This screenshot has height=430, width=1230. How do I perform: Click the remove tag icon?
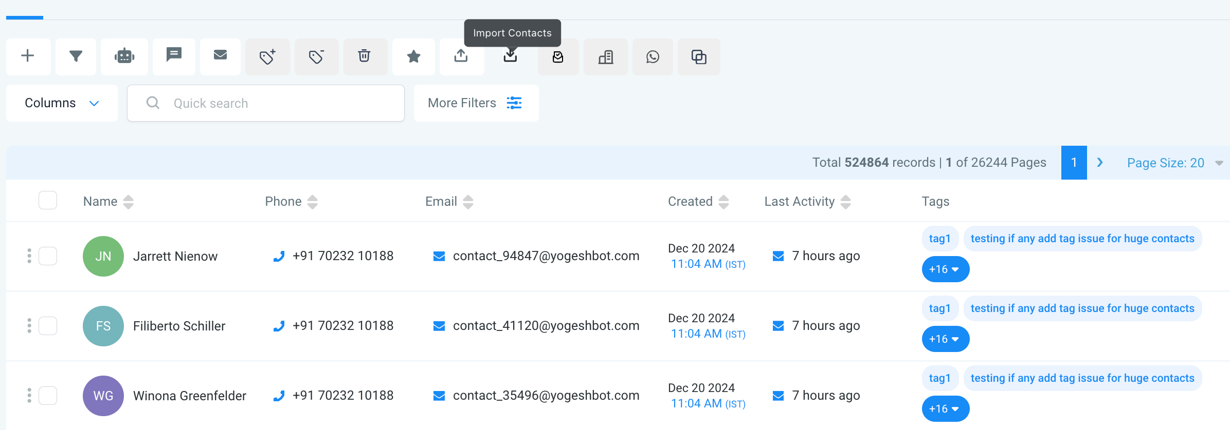[316, 56]
